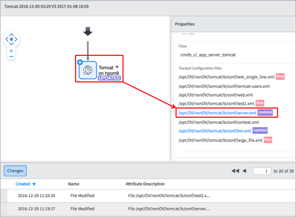This screenshot has width=296, height=217.
Task: Click the Name column header
Action: tap(73, 184)
